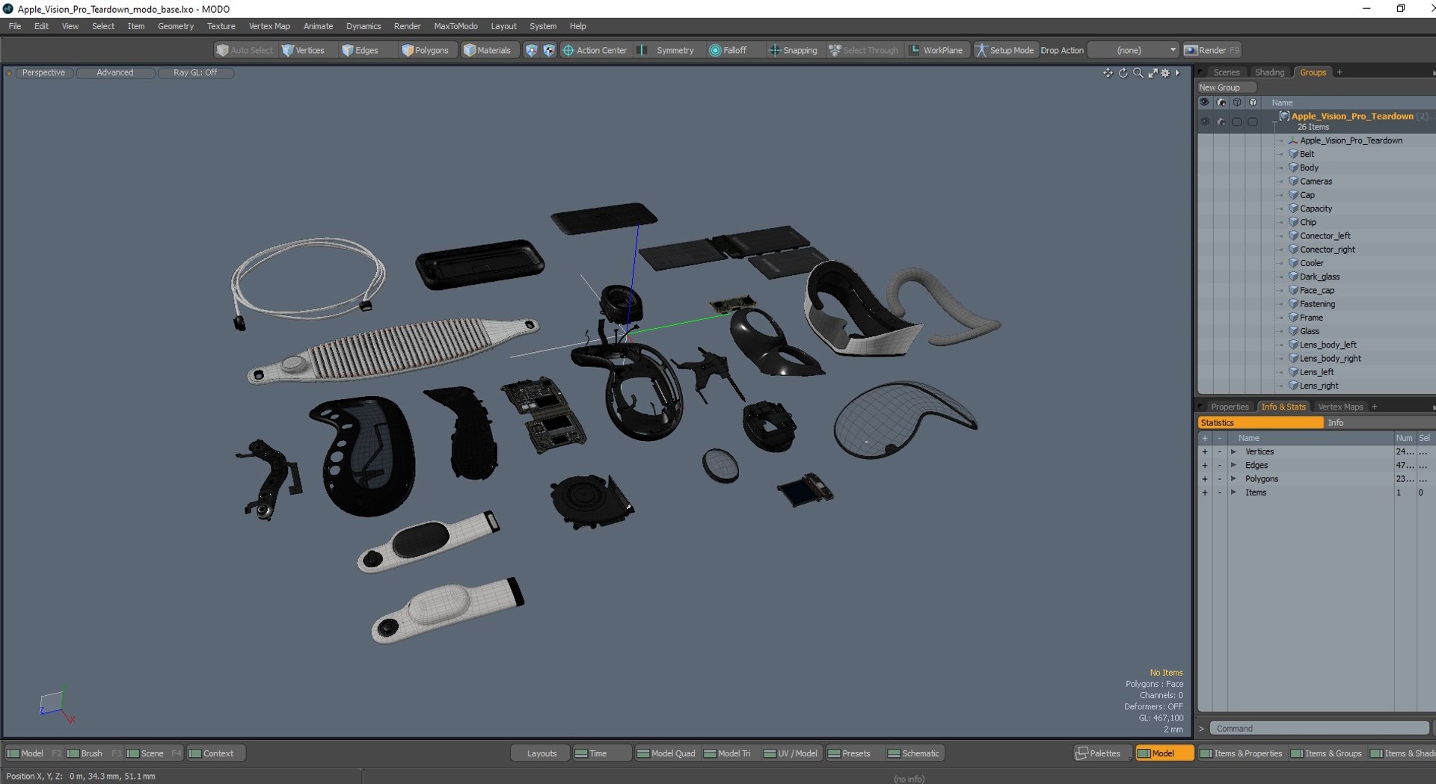Image resolution: width=1436 pixels, height=784 pixels.
Task: Click the mesh icon beside Cooler
Action: pos(1293,263)
